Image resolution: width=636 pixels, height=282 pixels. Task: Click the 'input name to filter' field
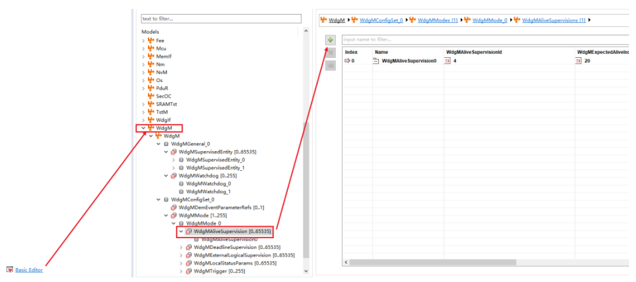[482, 39]
